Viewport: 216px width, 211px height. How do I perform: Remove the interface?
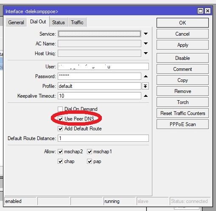(182, 91)
